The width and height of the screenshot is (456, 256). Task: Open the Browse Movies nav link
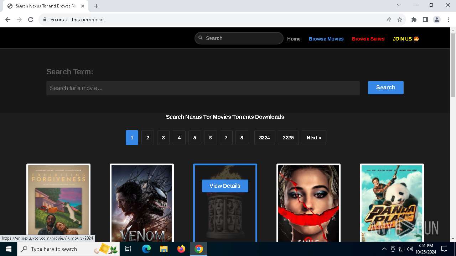click(x=326, y=39)
